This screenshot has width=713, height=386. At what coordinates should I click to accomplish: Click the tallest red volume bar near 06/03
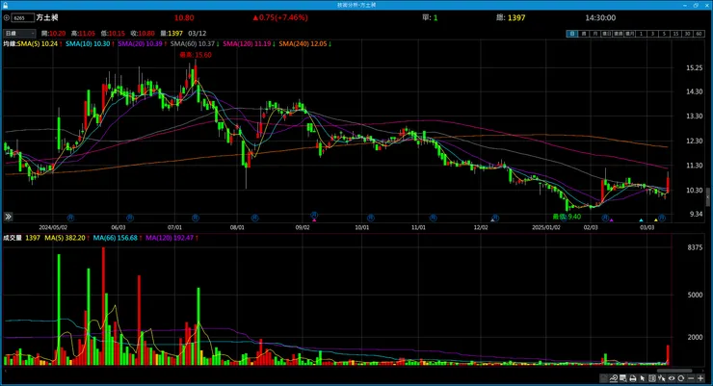(103, 306)
